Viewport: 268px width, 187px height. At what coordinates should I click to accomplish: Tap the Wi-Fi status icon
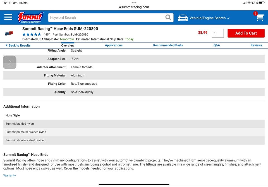[x=249, y=3]
